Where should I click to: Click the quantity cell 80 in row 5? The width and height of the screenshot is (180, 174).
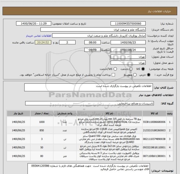pos(42,156)
